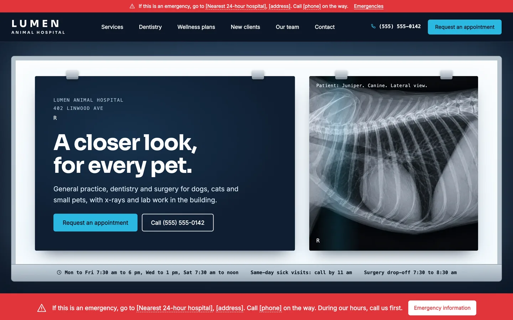Go to the Dentistry page
This screenshot has width=513, height=320.
(150, 27)
